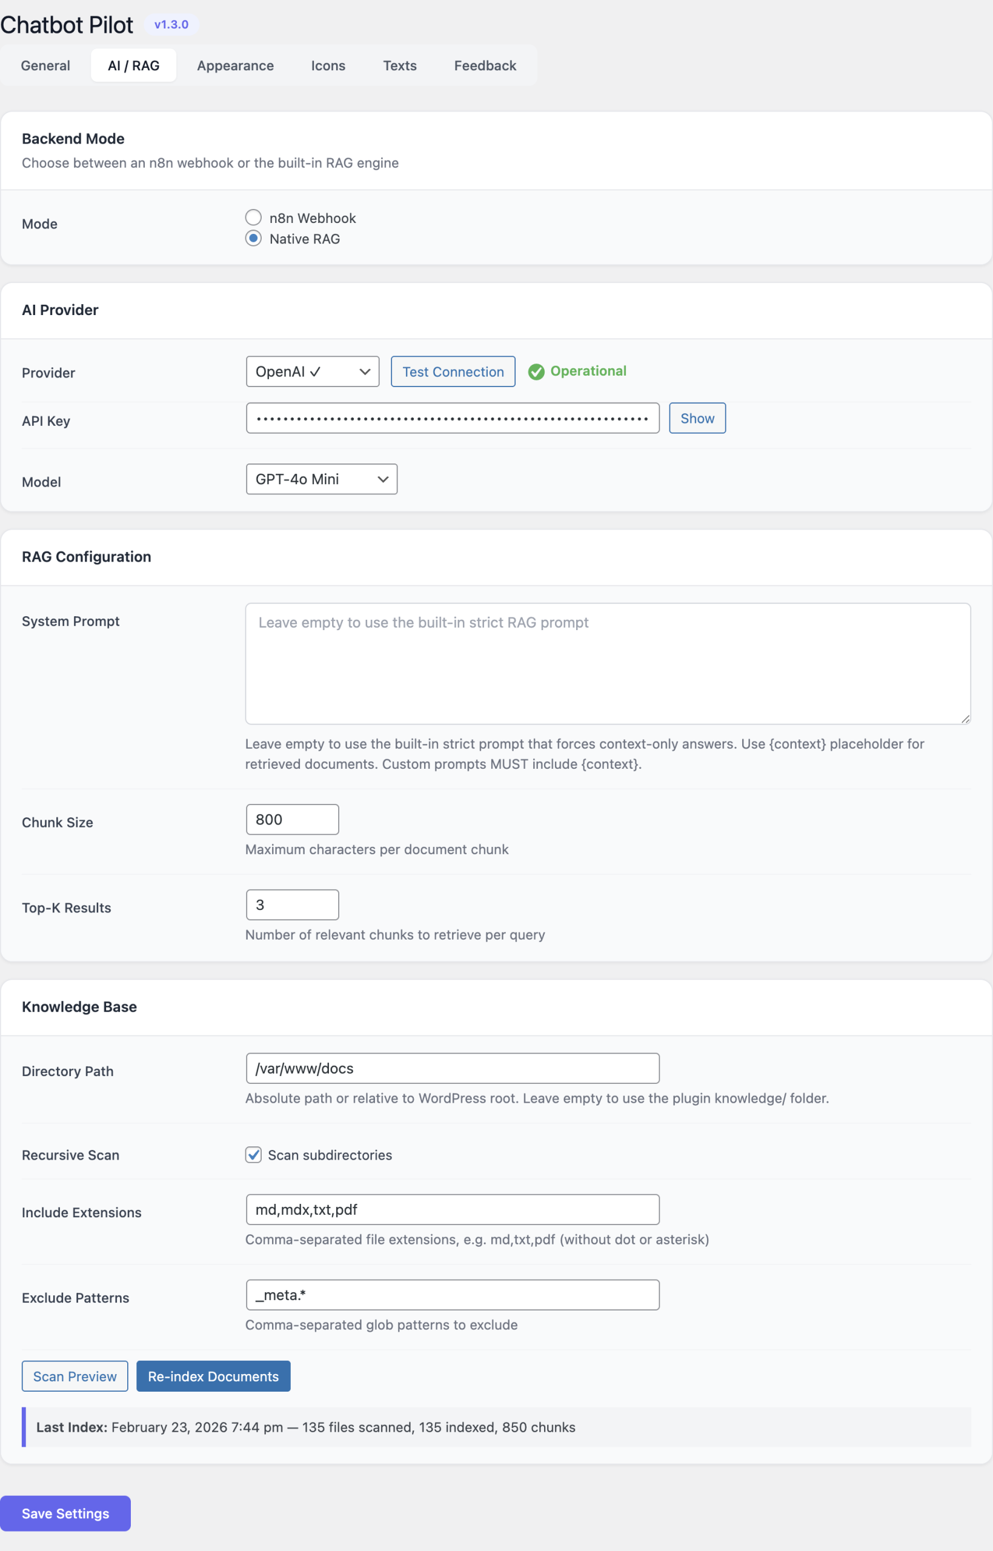The image size is (993, 1551).
Task: Select the Native RAG mode
Action: [x=253, y=238]
